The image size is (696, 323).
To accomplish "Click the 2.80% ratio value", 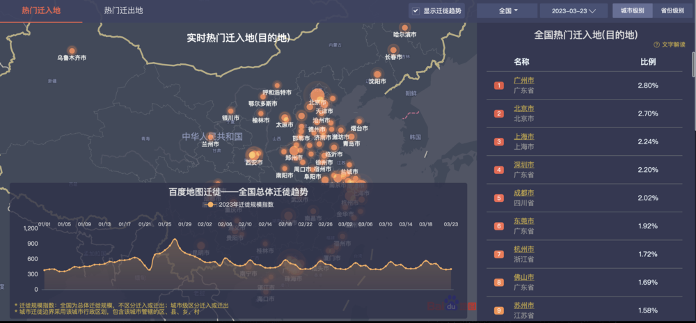I will pos(647,86).
